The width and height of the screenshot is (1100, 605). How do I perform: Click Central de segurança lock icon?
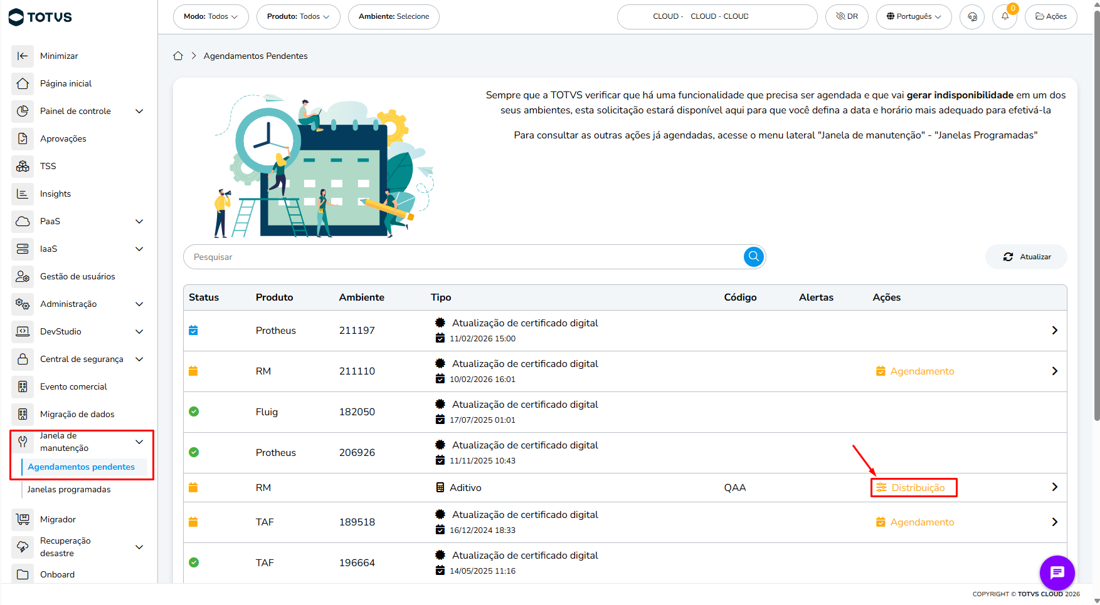23,359
